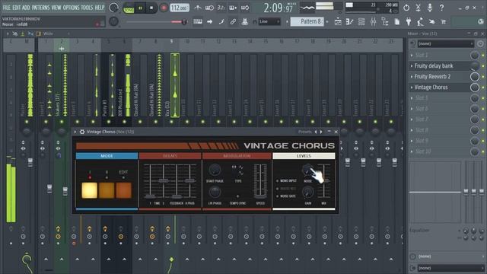The image size is (487, 274).
Task: Click the shopping cart icon
Action: 444,21
